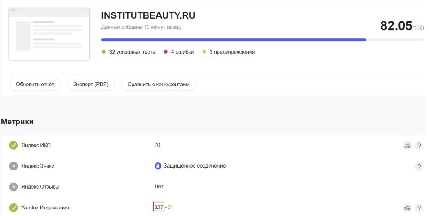Click the blue score progress bar
This screenshot has height=216, width=429.
click(x=234, y=40)
